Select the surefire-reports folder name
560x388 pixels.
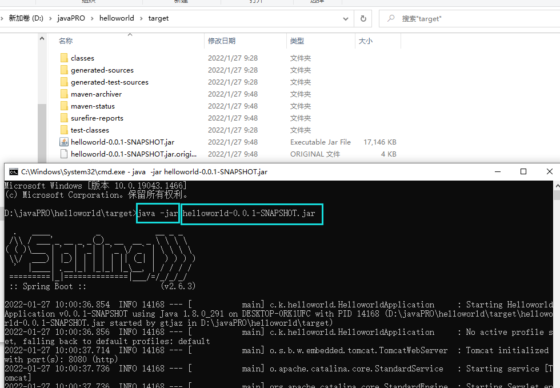coord(97,118)
